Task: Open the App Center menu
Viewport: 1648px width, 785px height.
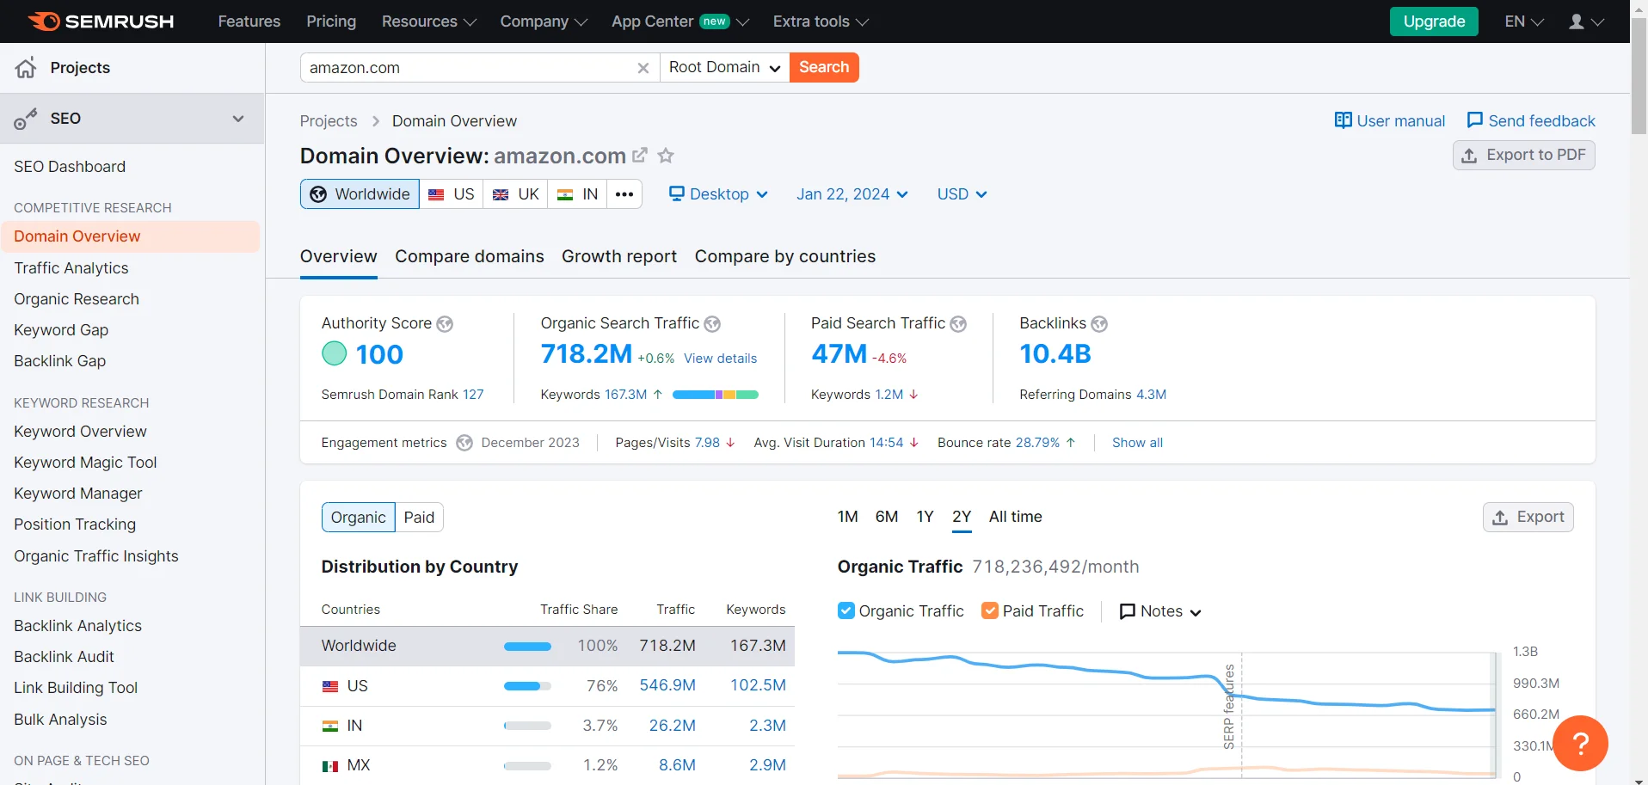Action: click(679, 21)
